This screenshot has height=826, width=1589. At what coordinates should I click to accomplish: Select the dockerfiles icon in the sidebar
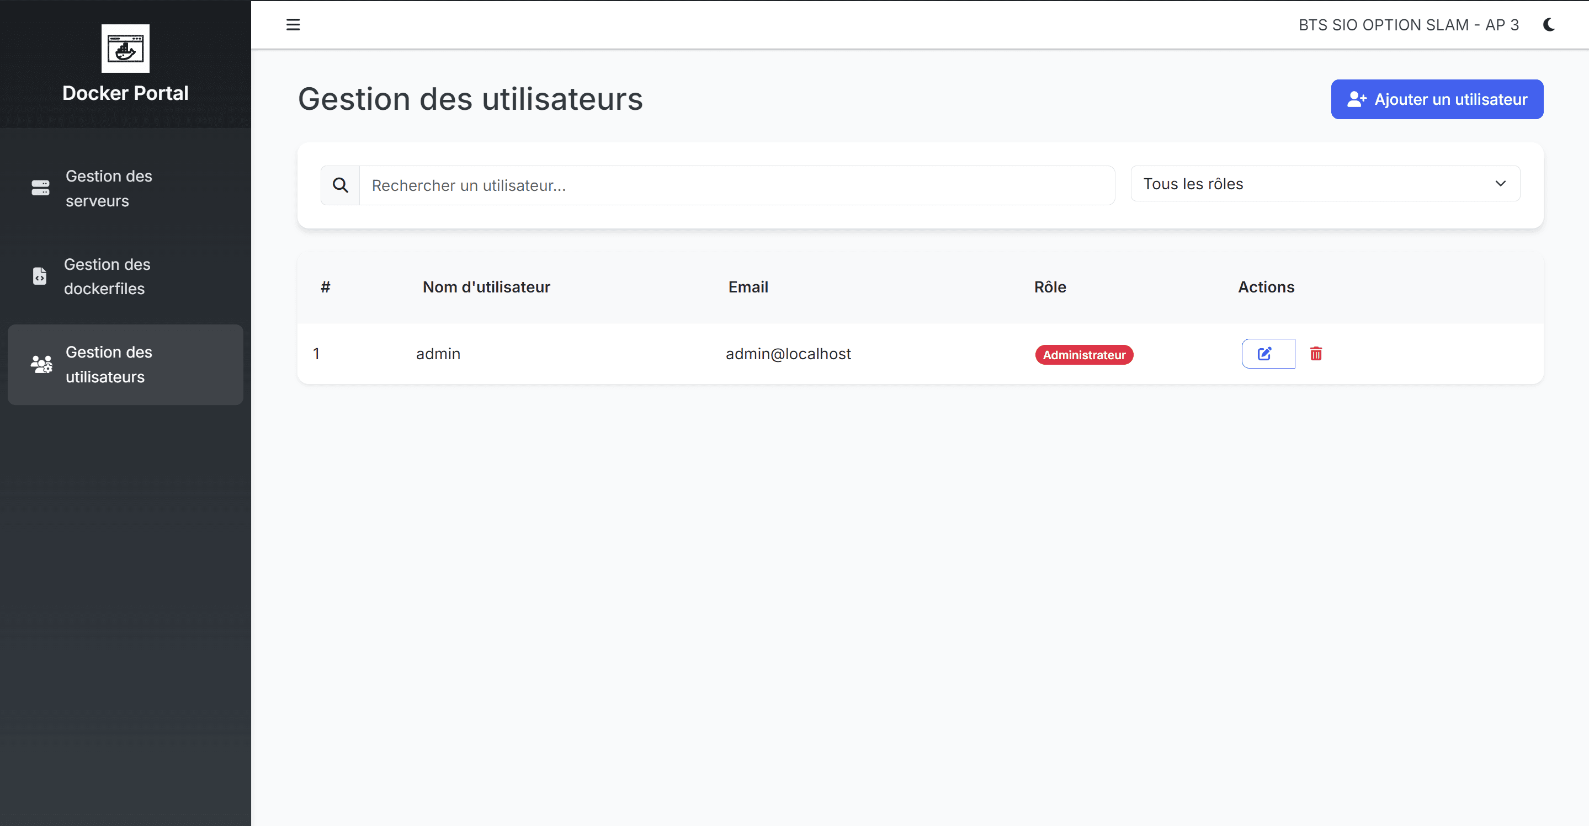(x=40, y=276)
